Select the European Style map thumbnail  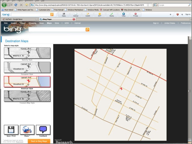27,67
